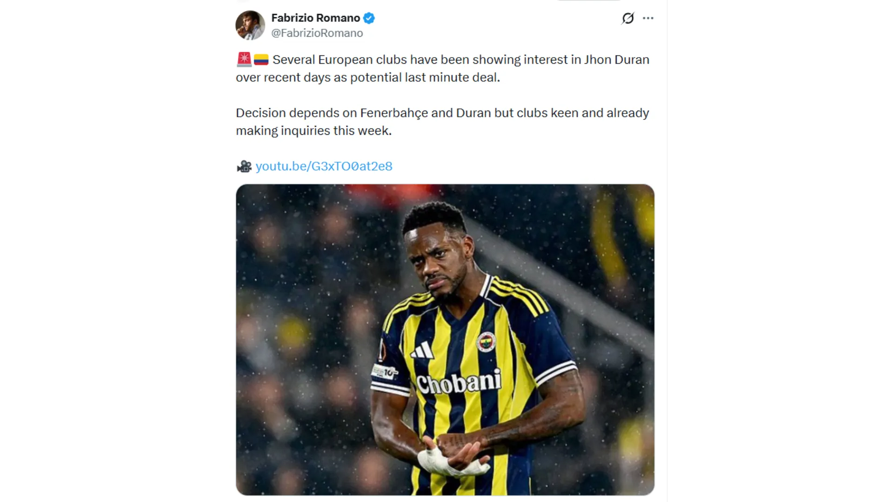Click the 'making inquiries this week' text line
Image resolution: width=893 pixels, height=502 pixels.
click(x=314, y=131)
